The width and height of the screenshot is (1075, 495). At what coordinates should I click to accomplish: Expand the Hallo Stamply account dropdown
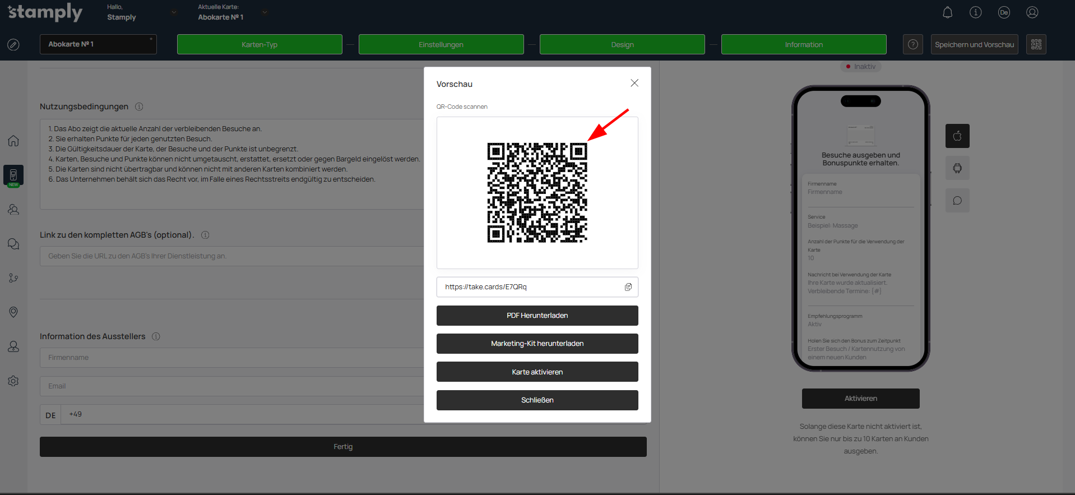174,12
